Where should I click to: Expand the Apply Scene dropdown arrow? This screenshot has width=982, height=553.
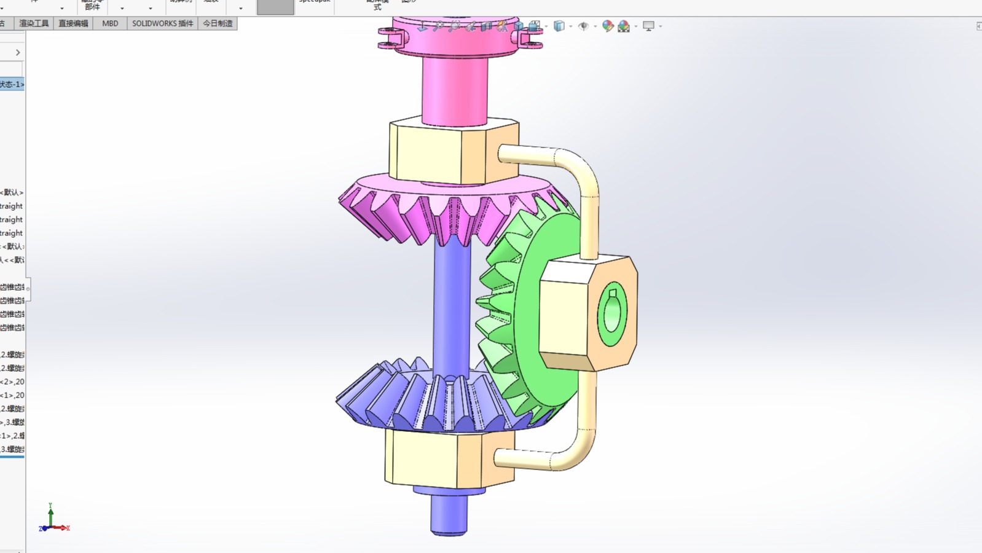pyautogui.click(x=636, y=26)
